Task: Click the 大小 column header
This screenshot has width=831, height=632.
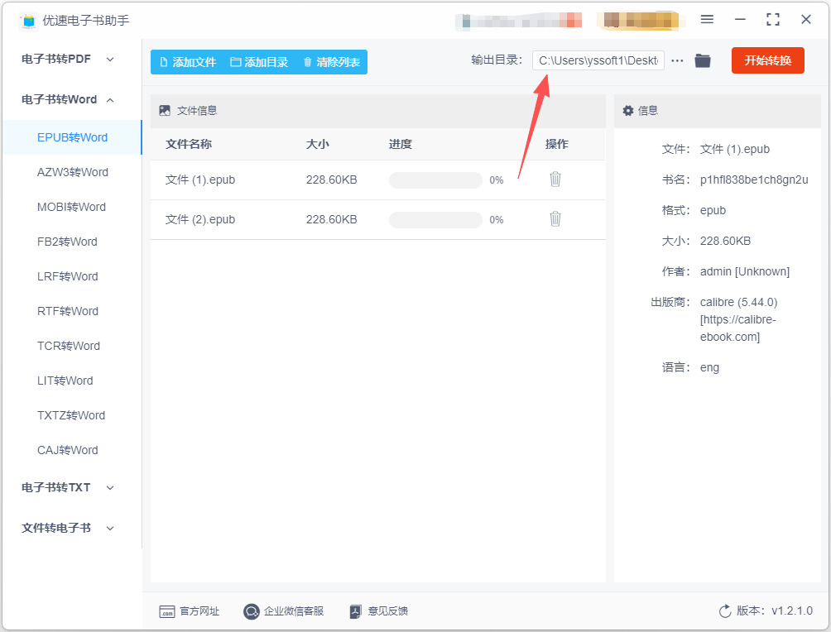Action: 318,144
